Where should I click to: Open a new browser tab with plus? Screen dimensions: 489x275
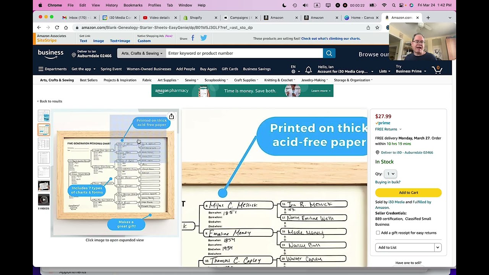[428, 18]
